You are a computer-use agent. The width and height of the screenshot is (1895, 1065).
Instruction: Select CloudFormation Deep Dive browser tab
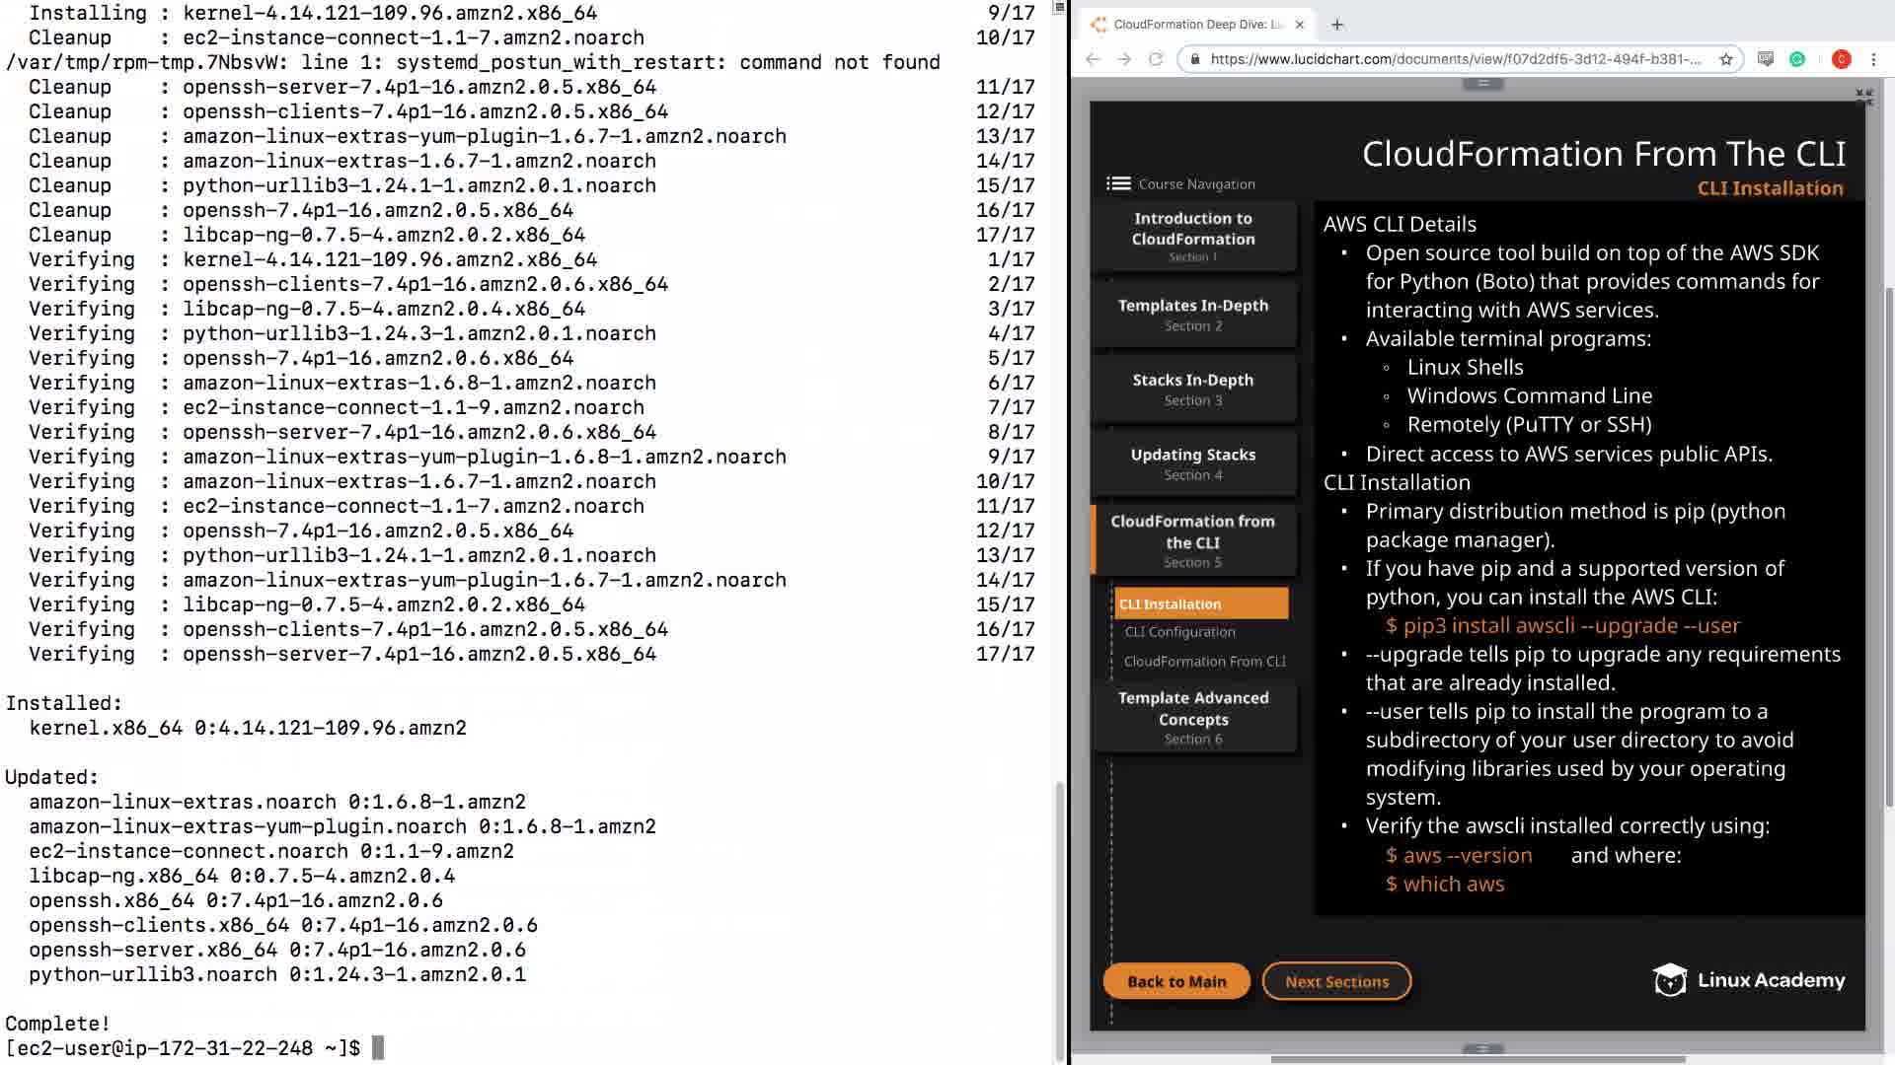(1197, 25)
